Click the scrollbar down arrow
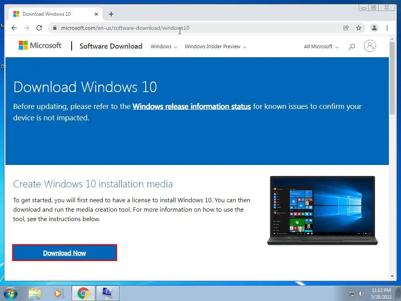 tap(392, 276)
